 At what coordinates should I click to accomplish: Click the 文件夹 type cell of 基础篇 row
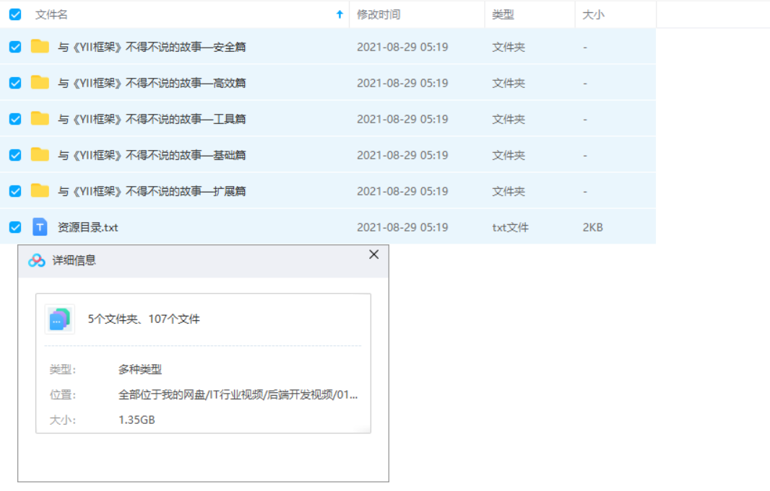[509, 155]
